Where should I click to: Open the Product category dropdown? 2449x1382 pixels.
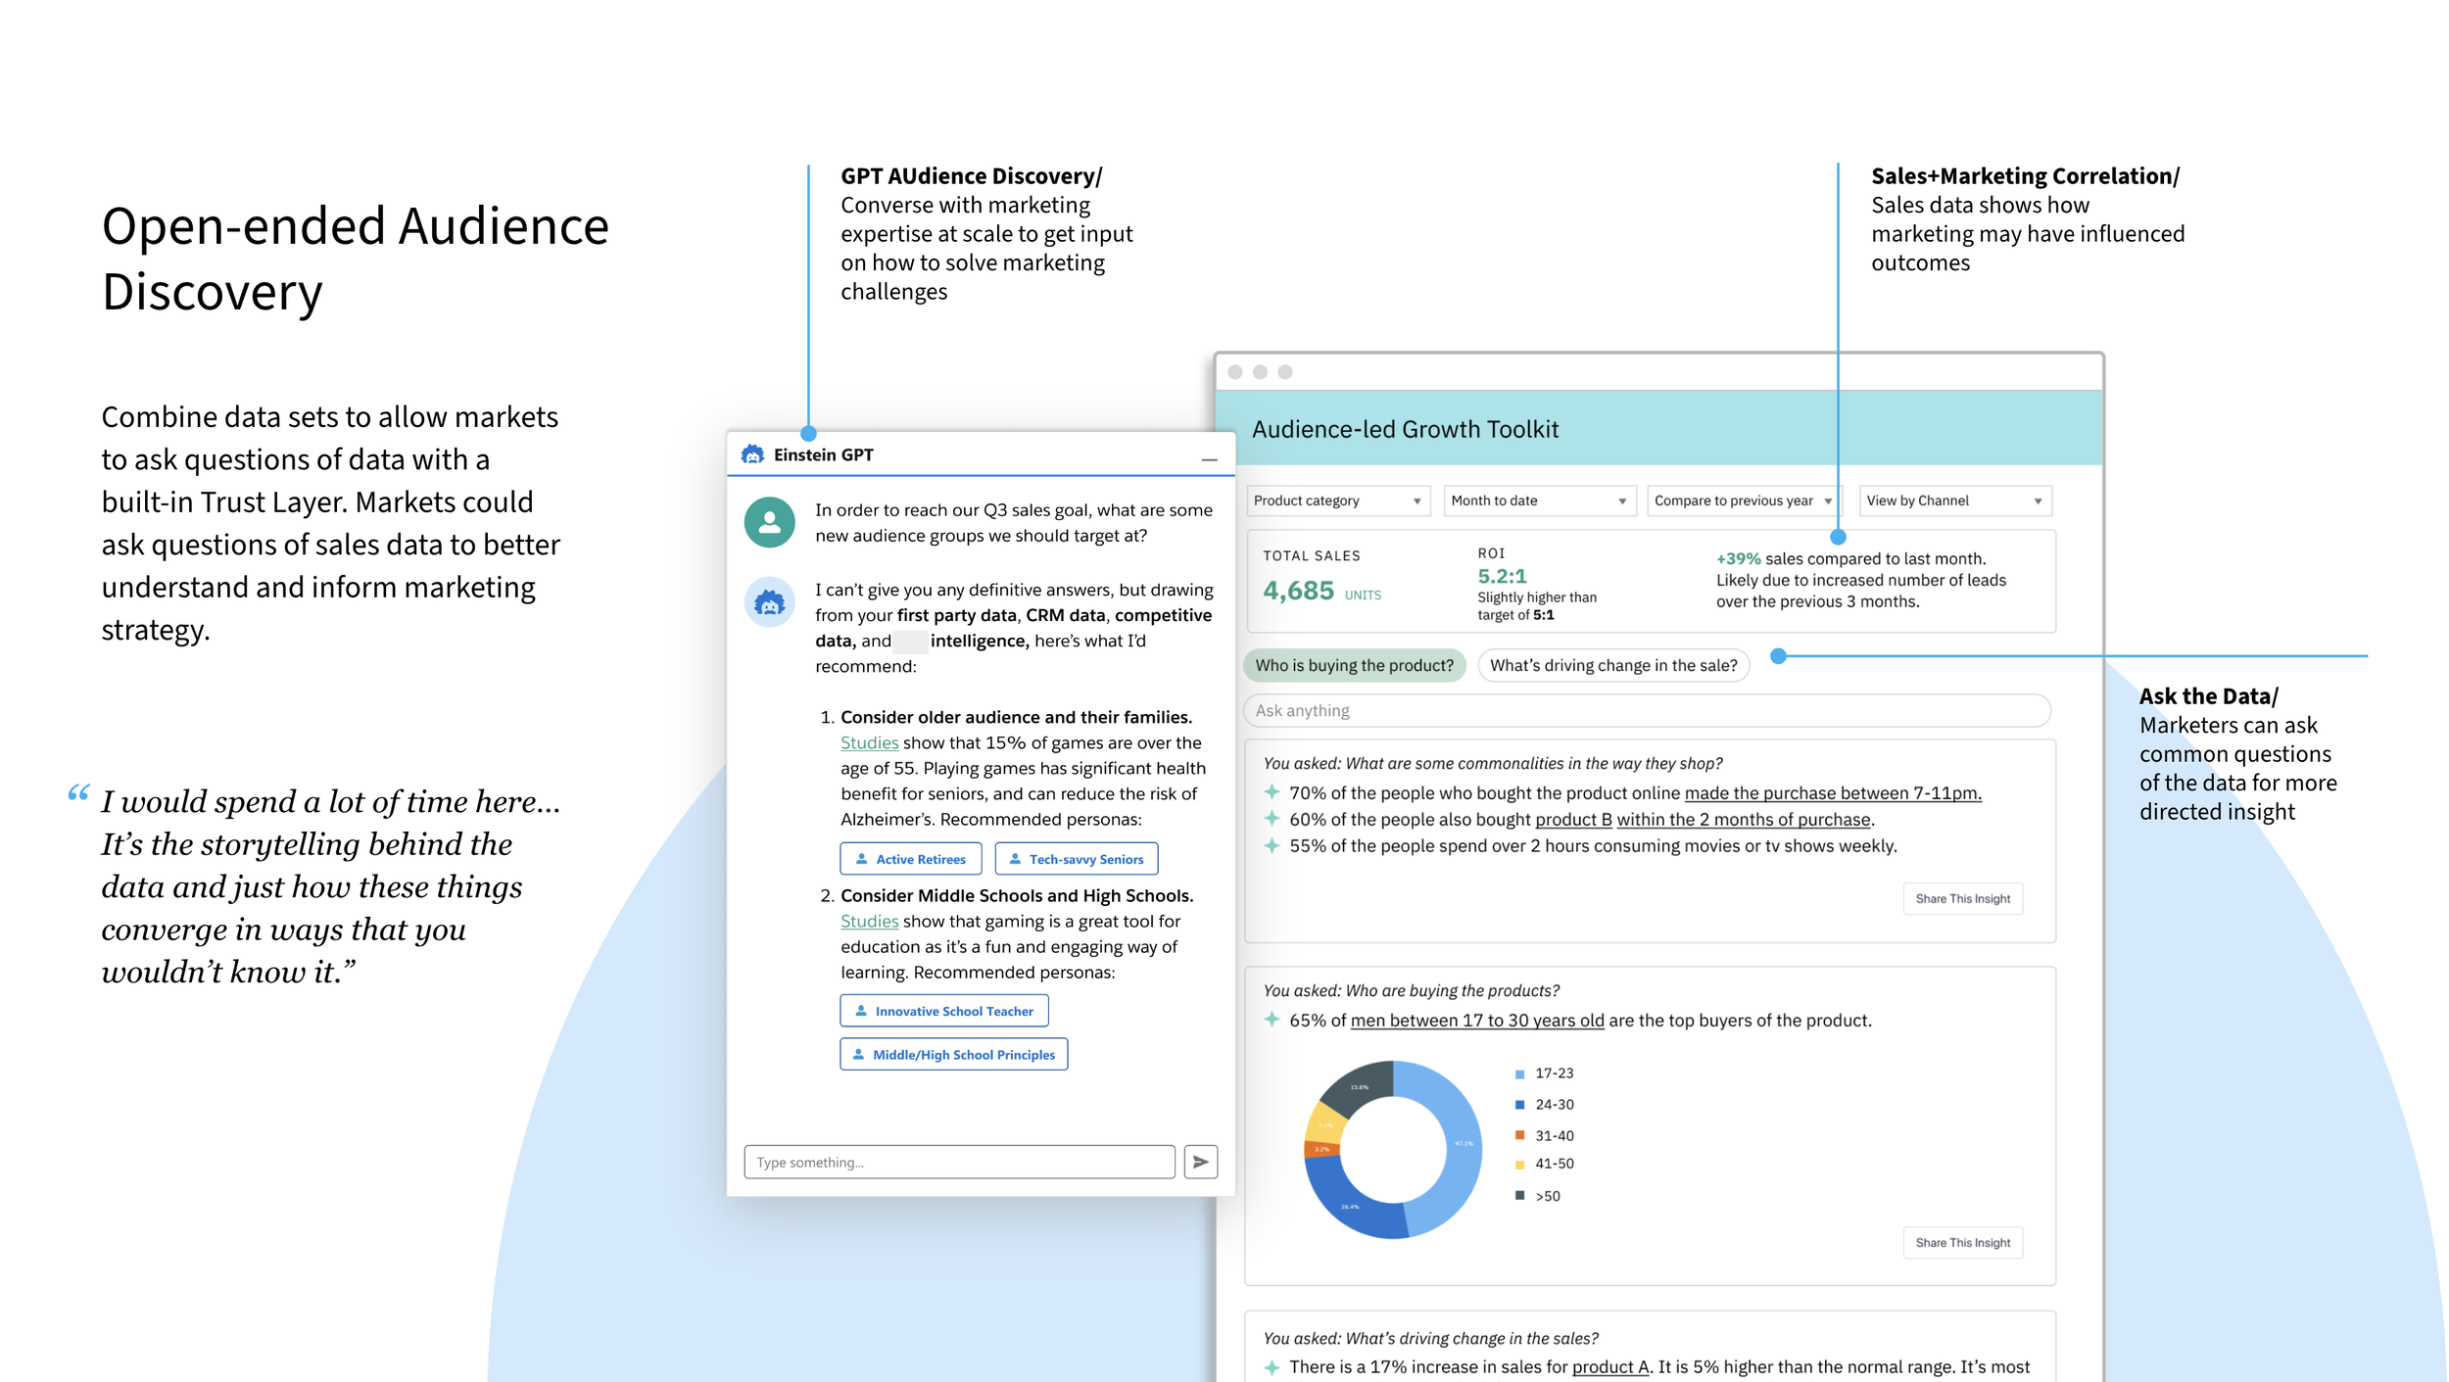1337,500
